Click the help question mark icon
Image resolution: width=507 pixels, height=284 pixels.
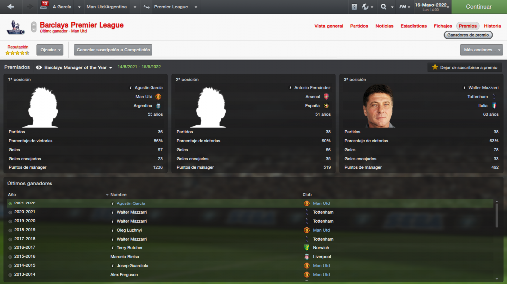(354, 7)
